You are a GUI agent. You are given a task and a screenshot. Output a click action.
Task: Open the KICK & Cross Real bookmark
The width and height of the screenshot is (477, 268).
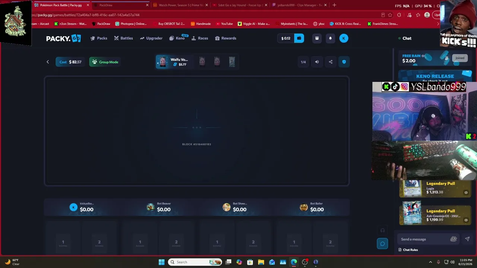click(345, 24)
